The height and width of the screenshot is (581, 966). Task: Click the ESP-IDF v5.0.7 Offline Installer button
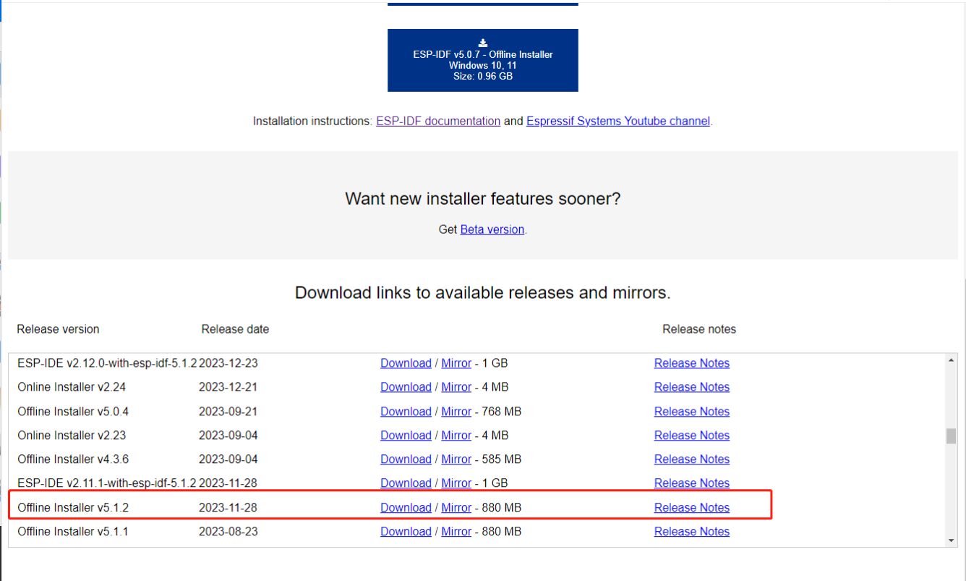(x=482, y=60)
